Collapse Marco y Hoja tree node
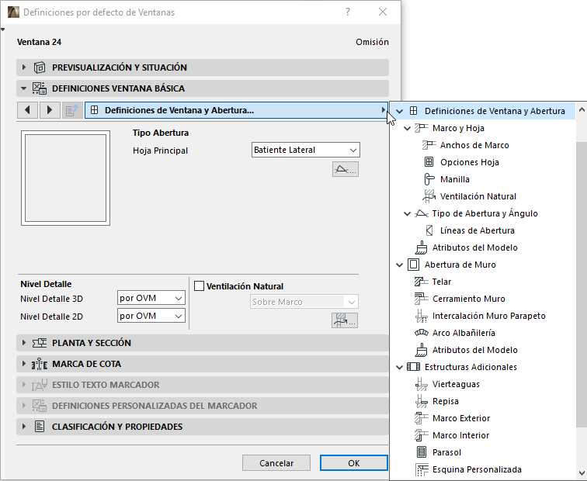The height and width of the screenshot is (481, 587). 408,128
